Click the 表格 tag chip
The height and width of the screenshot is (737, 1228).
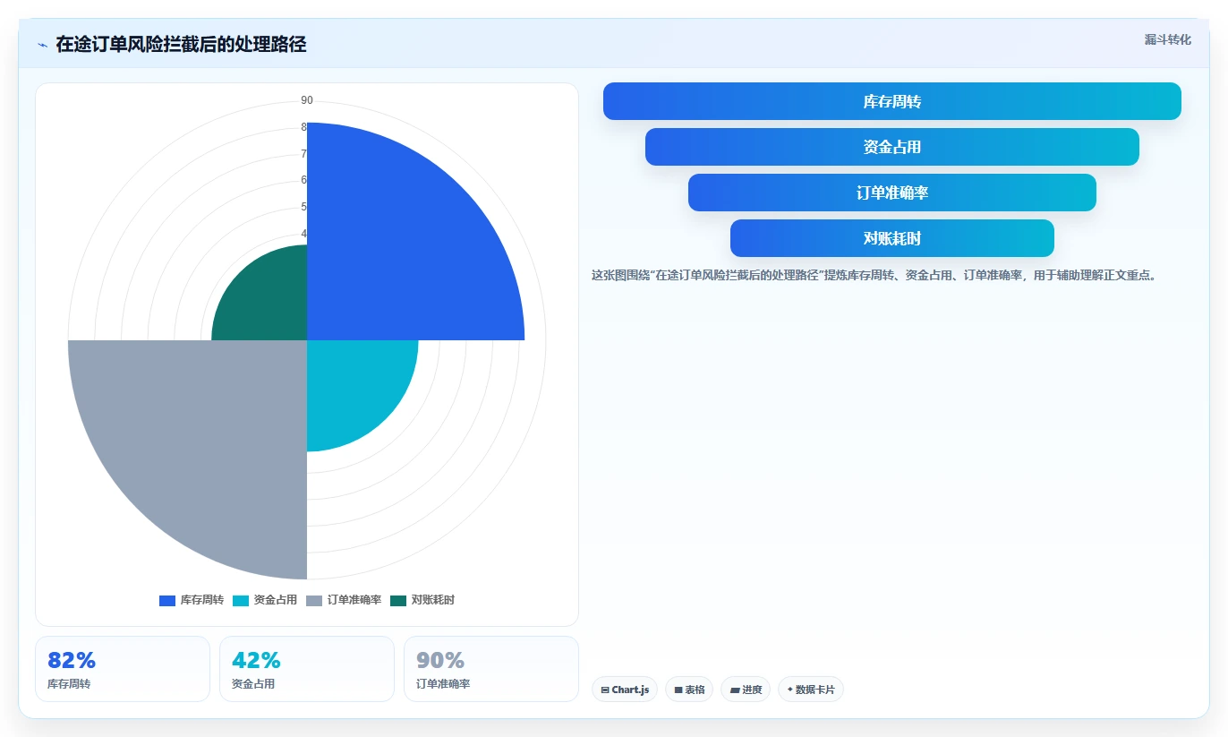pyautogui.click(x=689, y=690)
